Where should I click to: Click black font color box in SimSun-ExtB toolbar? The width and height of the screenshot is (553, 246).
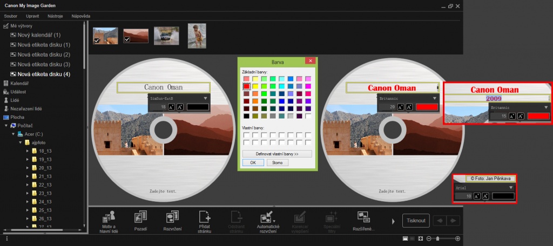coord(198,107)
